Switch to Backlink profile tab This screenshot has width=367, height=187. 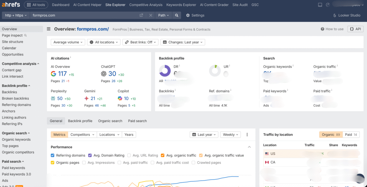click(x=80, y=121)
